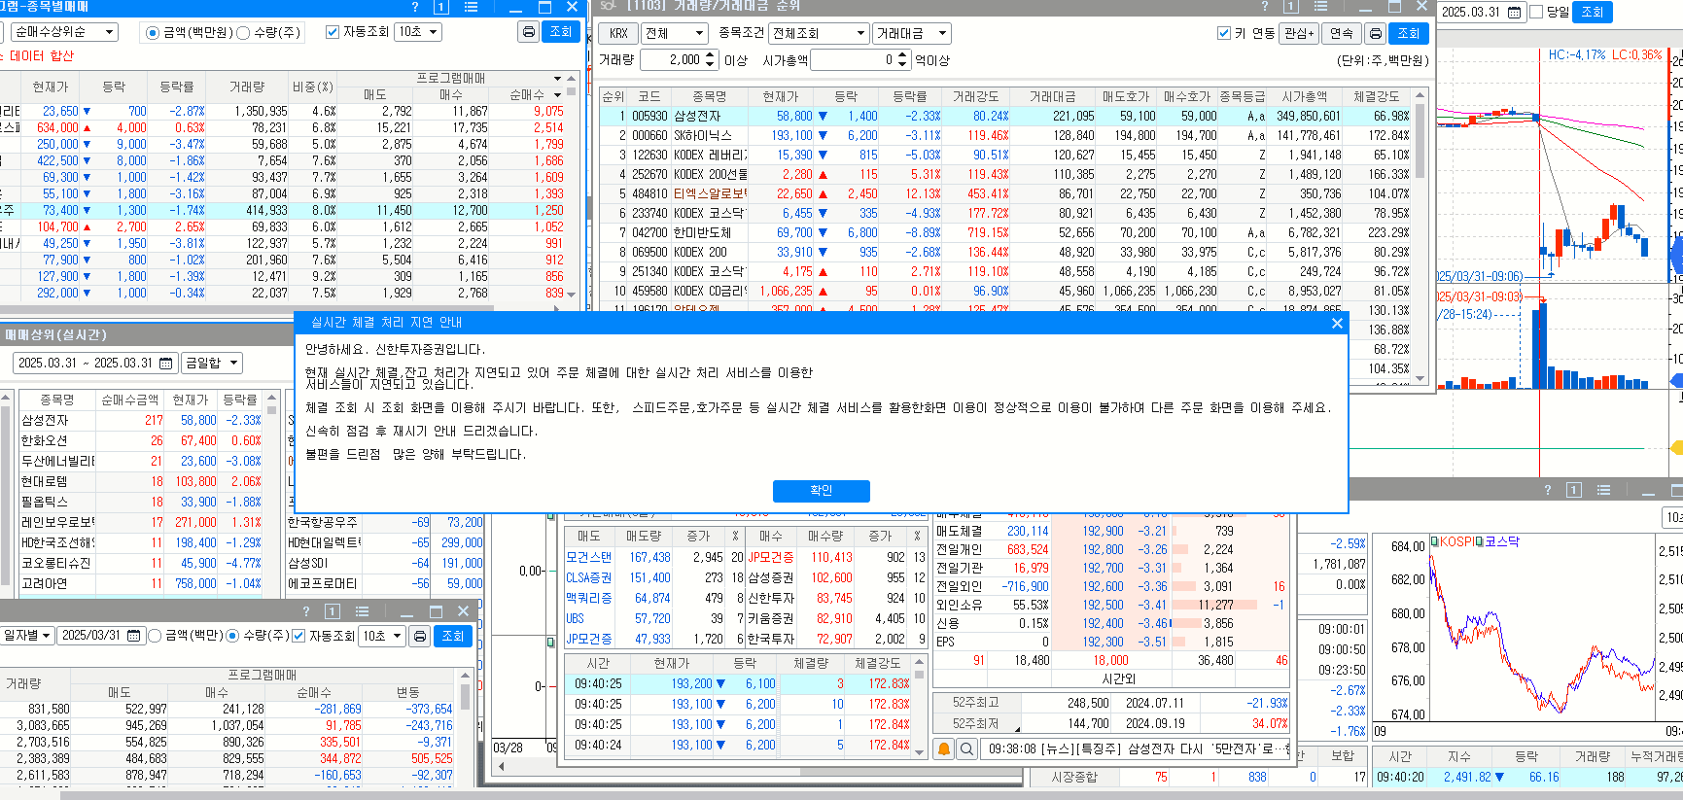
Task: Print the program trading by stock window
Action: (x=528, y=32)
